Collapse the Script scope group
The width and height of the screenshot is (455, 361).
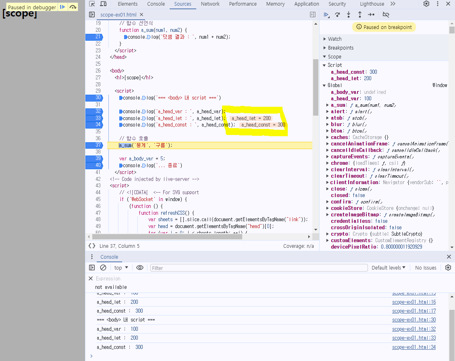[x=325, y=65]
